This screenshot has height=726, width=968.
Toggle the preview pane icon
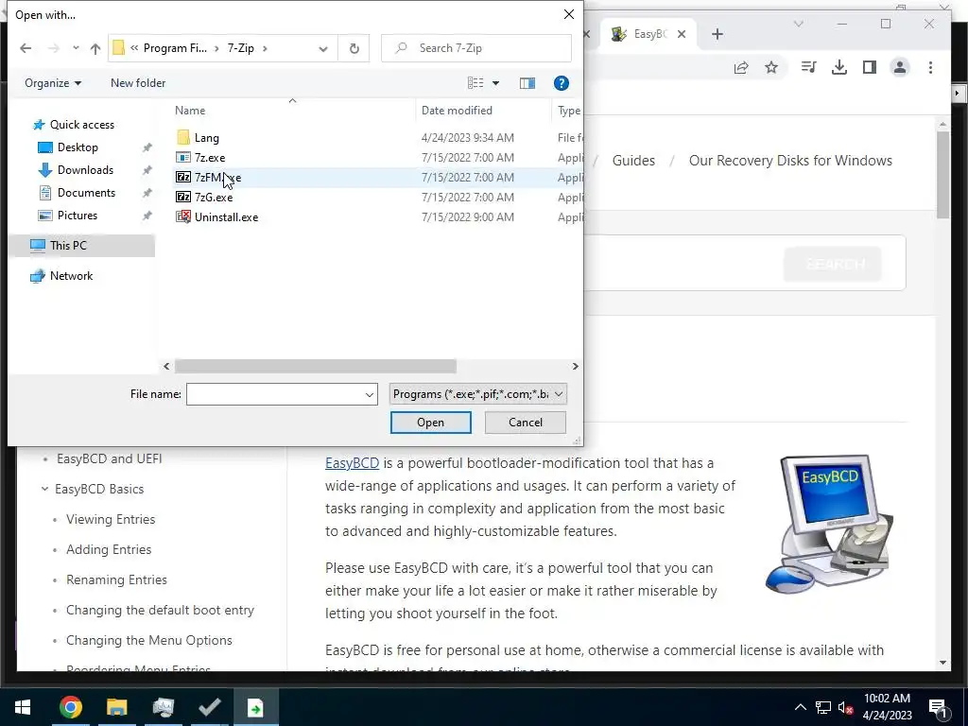click(527, 83)
